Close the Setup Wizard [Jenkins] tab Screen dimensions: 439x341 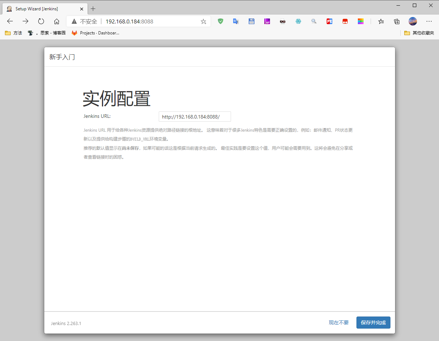(x=82, y=9)
